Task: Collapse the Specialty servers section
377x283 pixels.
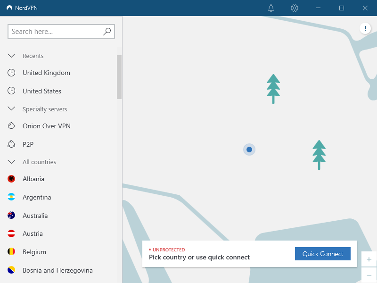Action: (11, 109)
